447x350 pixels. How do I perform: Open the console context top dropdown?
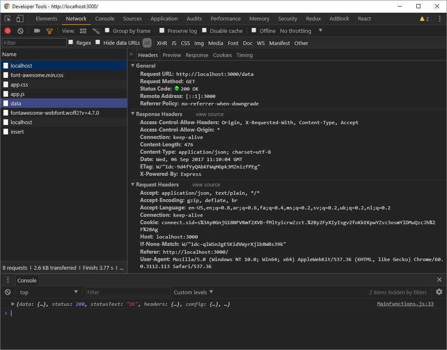click(x=48, y=292)
